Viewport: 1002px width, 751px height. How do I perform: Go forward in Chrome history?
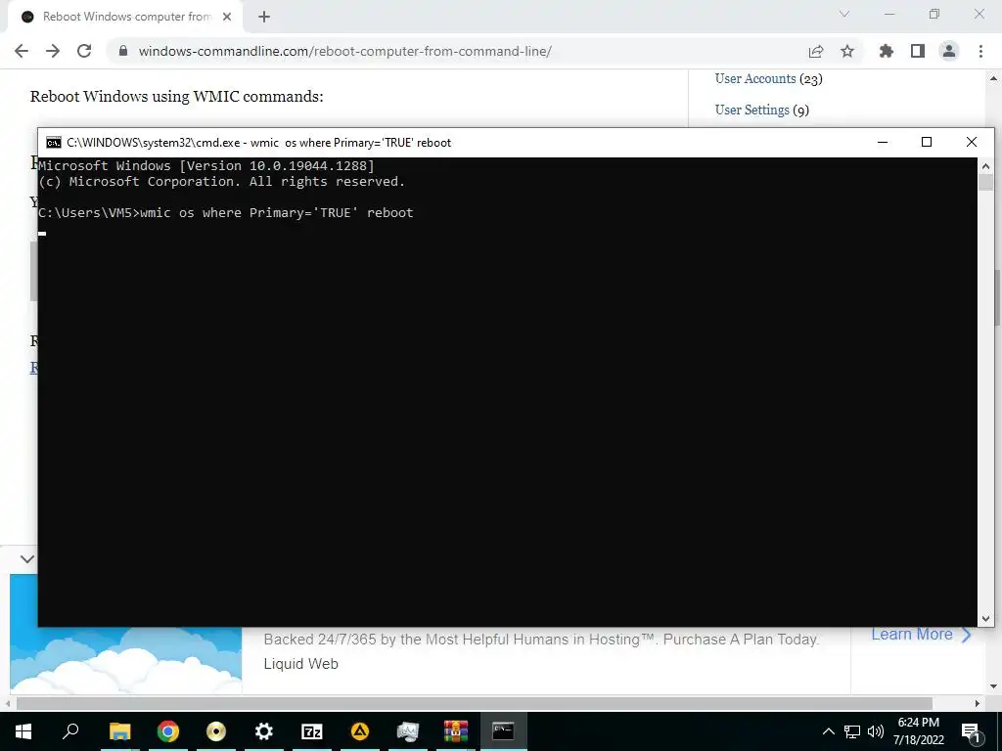pyautogui.click(x=53, y=51)
